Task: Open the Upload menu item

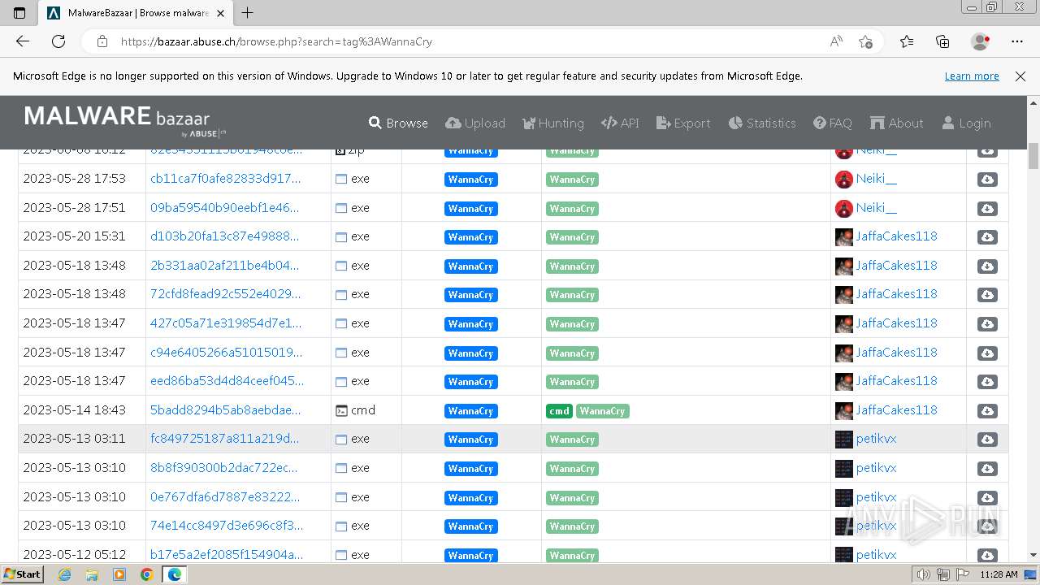Action: [x=475, y=123]
